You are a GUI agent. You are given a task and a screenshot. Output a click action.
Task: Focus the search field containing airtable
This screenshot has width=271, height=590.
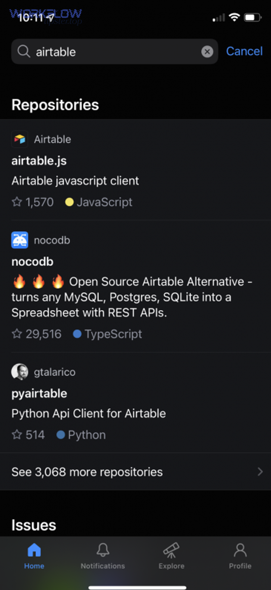[x=115, y=52]
